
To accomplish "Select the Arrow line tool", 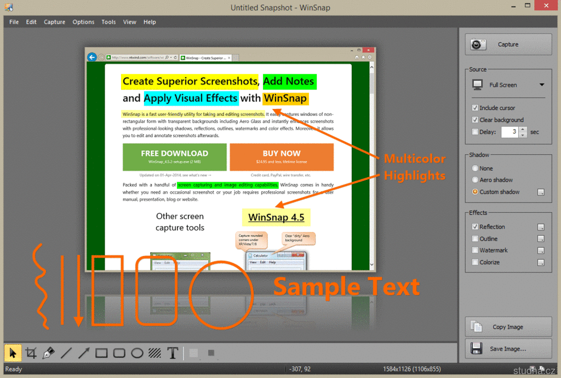I will (x=84, y=353).
